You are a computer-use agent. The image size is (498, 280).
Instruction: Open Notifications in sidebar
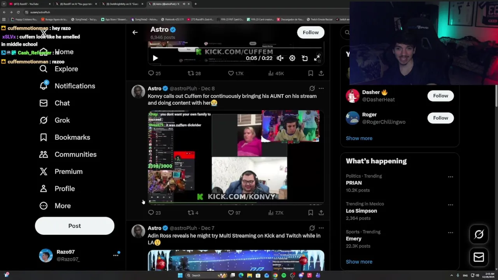click(x=67, y=86)
